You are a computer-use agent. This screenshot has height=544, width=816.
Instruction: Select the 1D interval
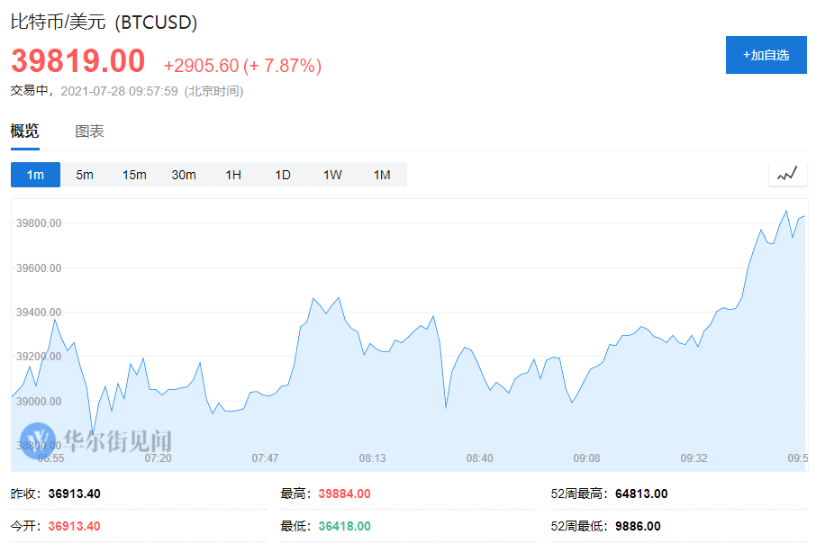[x=283, y=175]
